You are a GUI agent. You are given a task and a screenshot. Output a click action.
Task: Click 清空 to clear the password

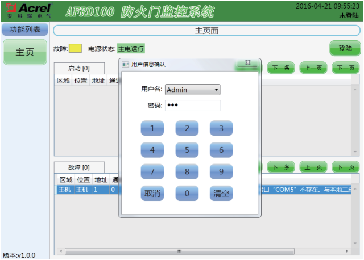(x=221, y=194)
